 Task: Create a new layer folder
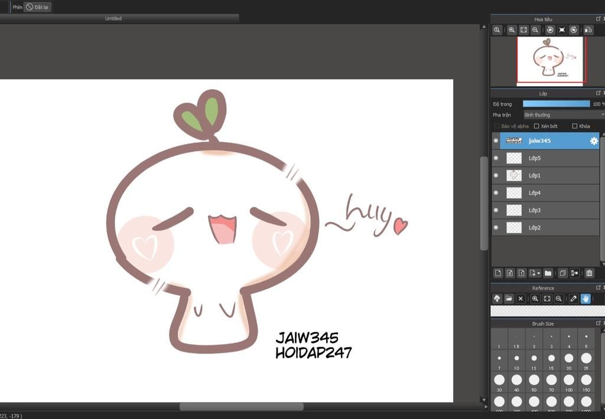548,273
